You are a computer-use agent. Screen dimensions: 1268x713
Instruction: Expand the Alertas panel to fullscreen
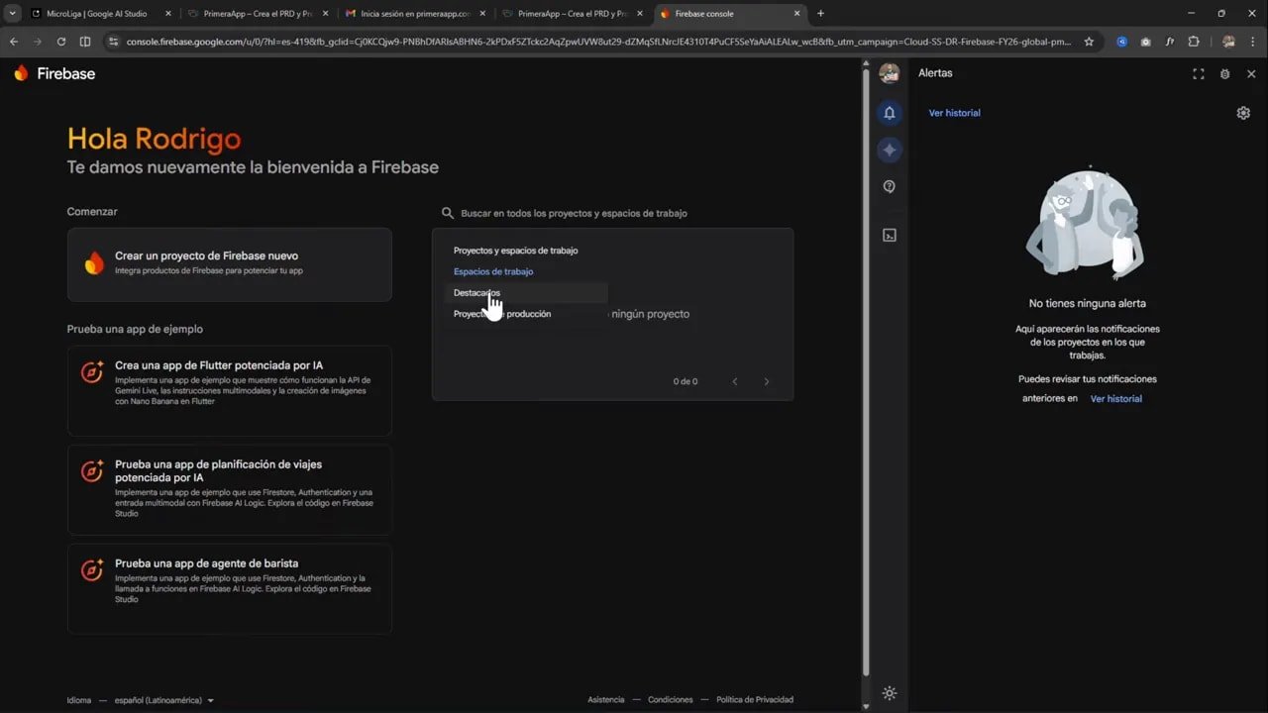pos(1198,73)
